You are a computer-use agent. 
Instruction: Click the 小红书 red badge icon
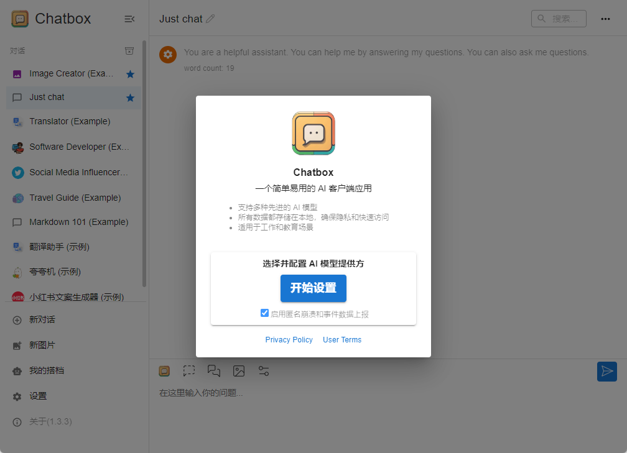coord(17,296)
